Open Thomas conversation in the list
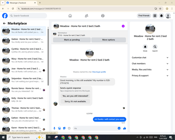This screenshot has height=140, width=175. (x=23, y=110)
